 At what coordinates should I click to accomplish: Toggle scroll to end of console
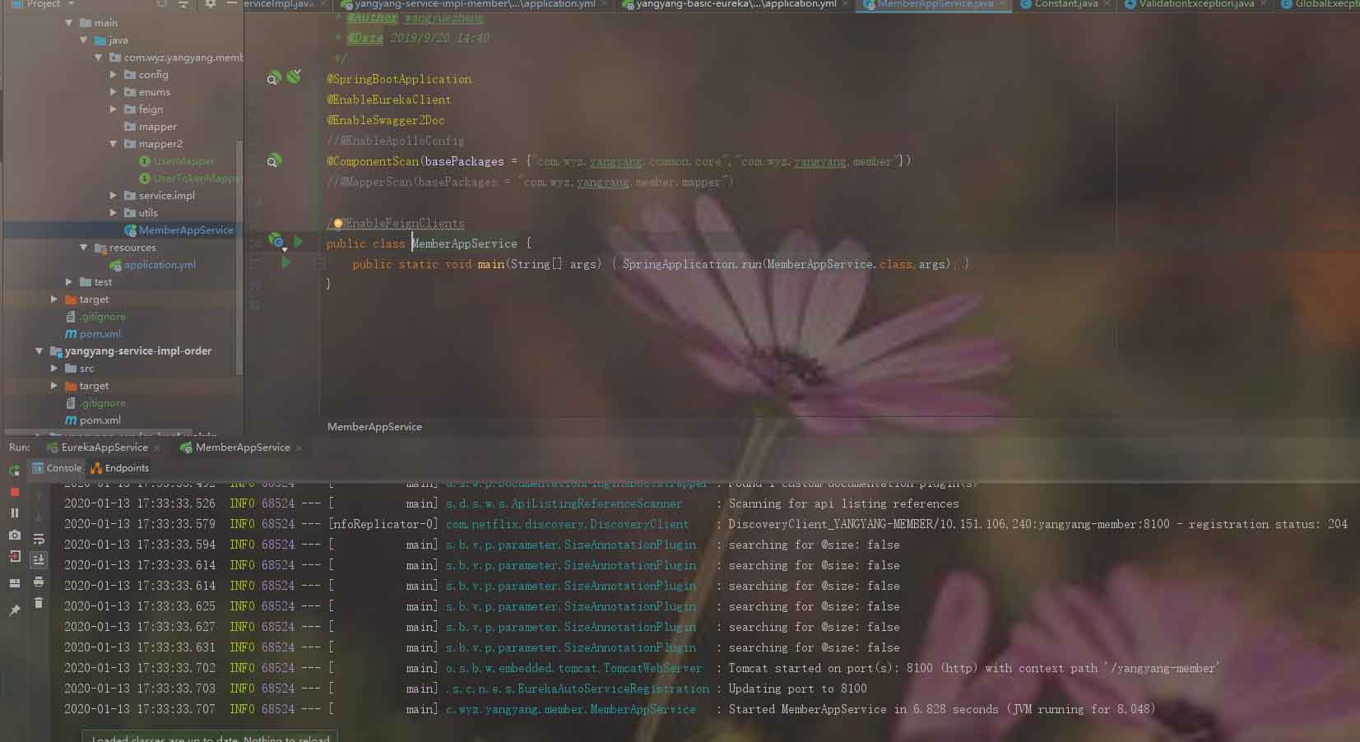tap(39, 559)
